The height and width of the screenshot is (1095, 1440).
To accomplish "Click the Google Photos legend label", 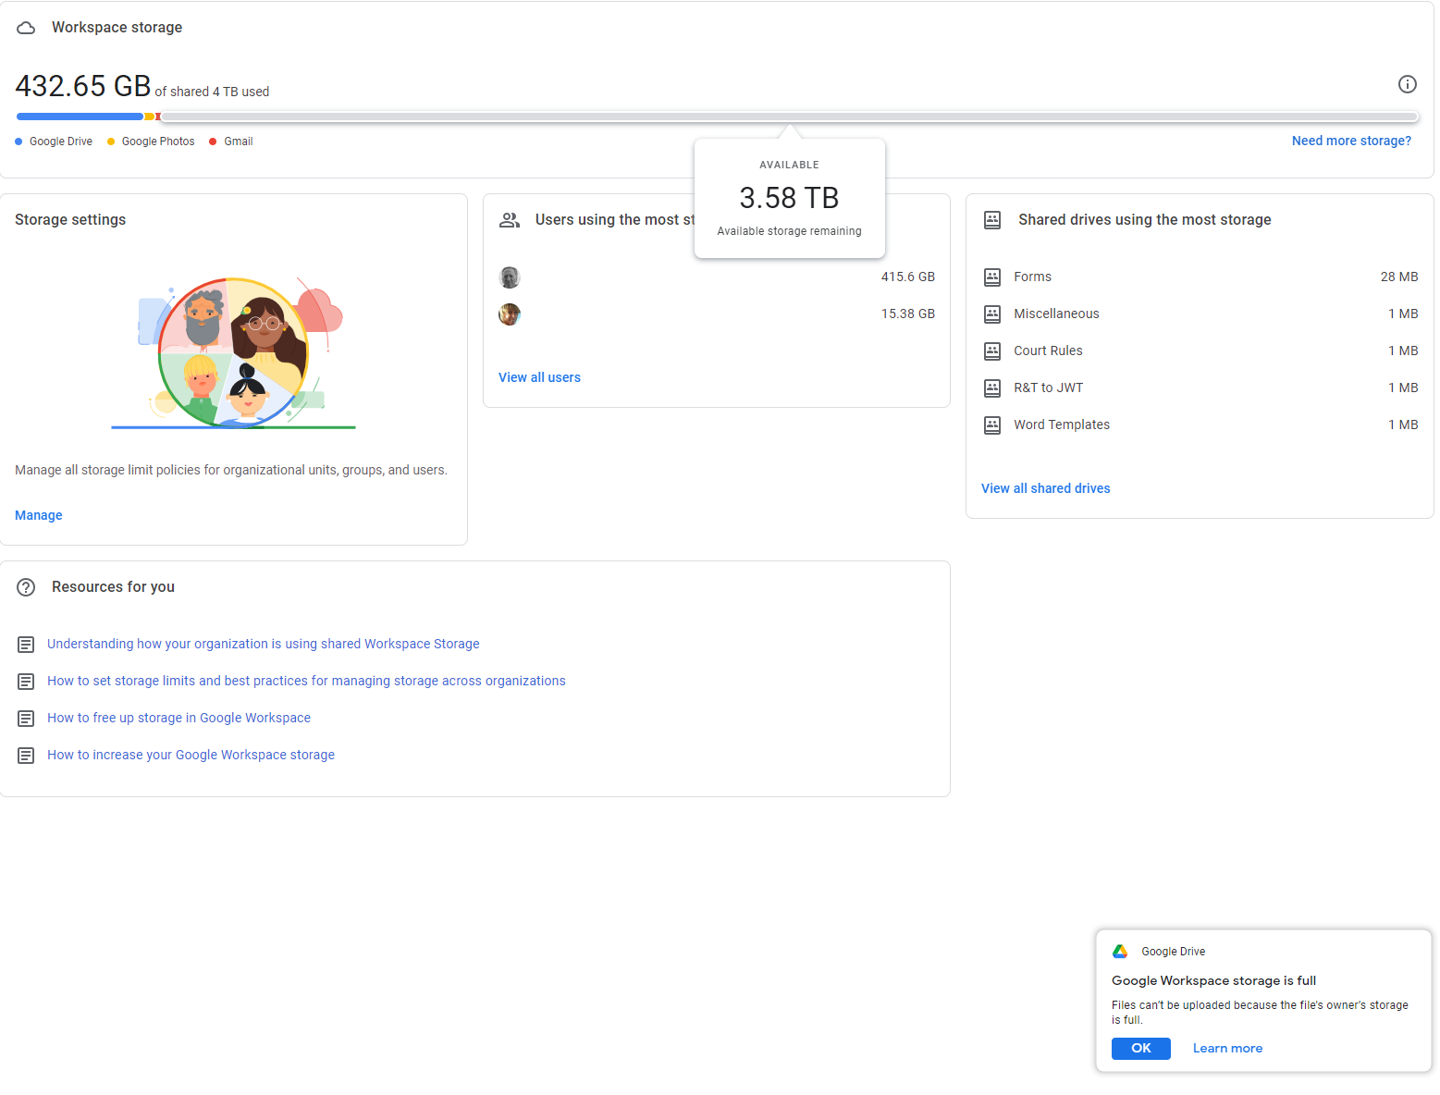I will (x=158, y=141).
